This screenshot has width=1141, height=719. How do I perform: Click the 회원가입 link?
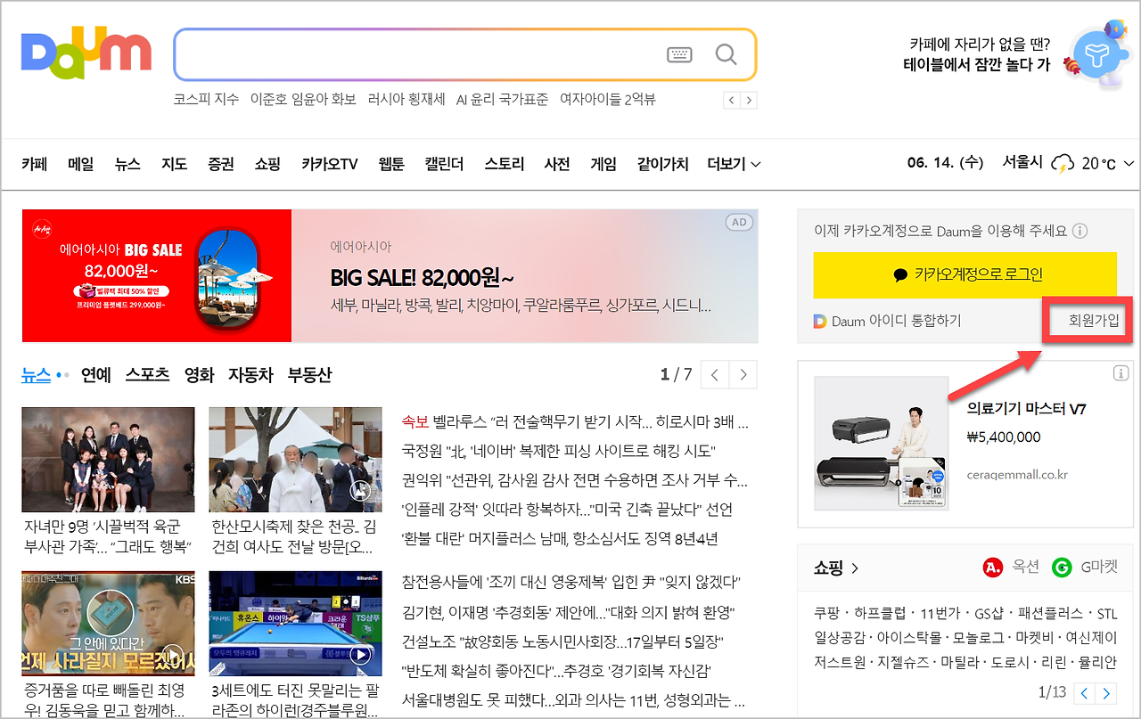tap(1094, 321)
